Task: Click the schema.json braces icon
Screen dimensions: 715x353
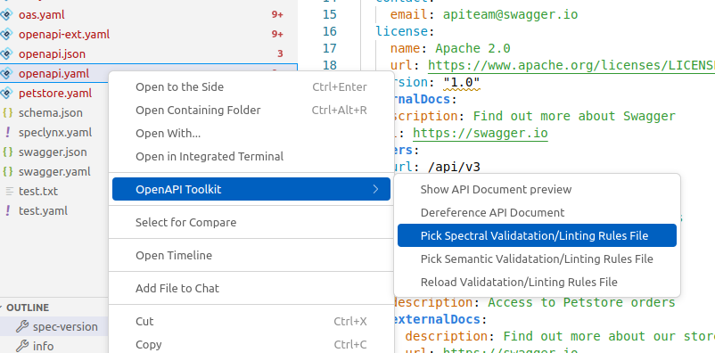Action: pos(7,113)
